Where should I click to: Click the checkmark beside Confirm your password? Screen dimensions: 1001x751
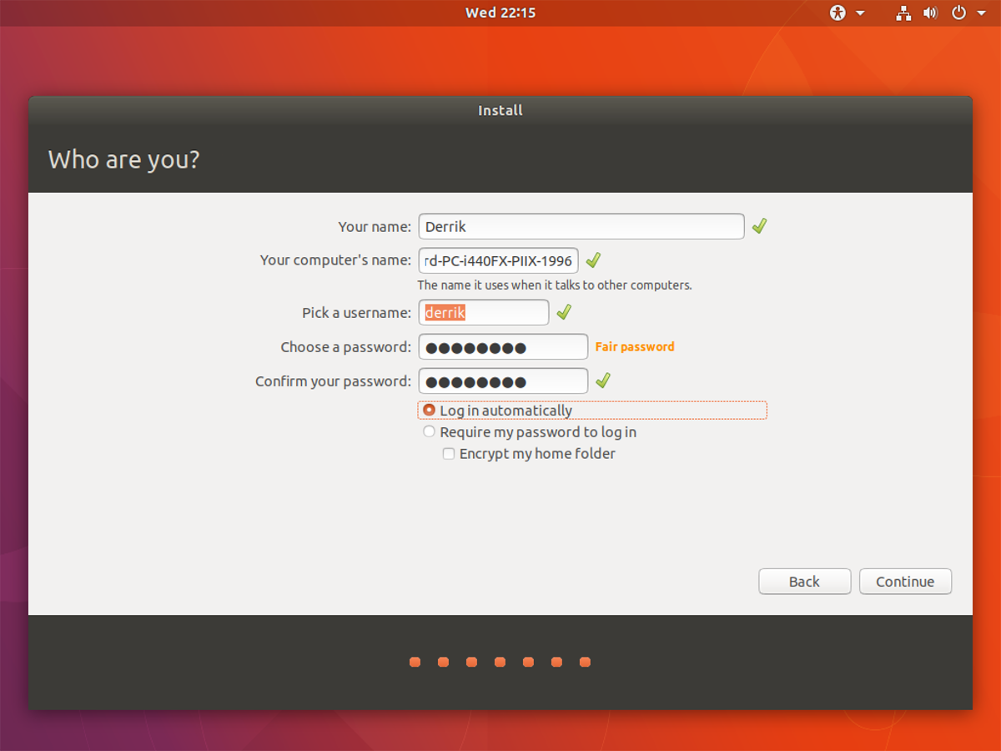click(603, 381)
